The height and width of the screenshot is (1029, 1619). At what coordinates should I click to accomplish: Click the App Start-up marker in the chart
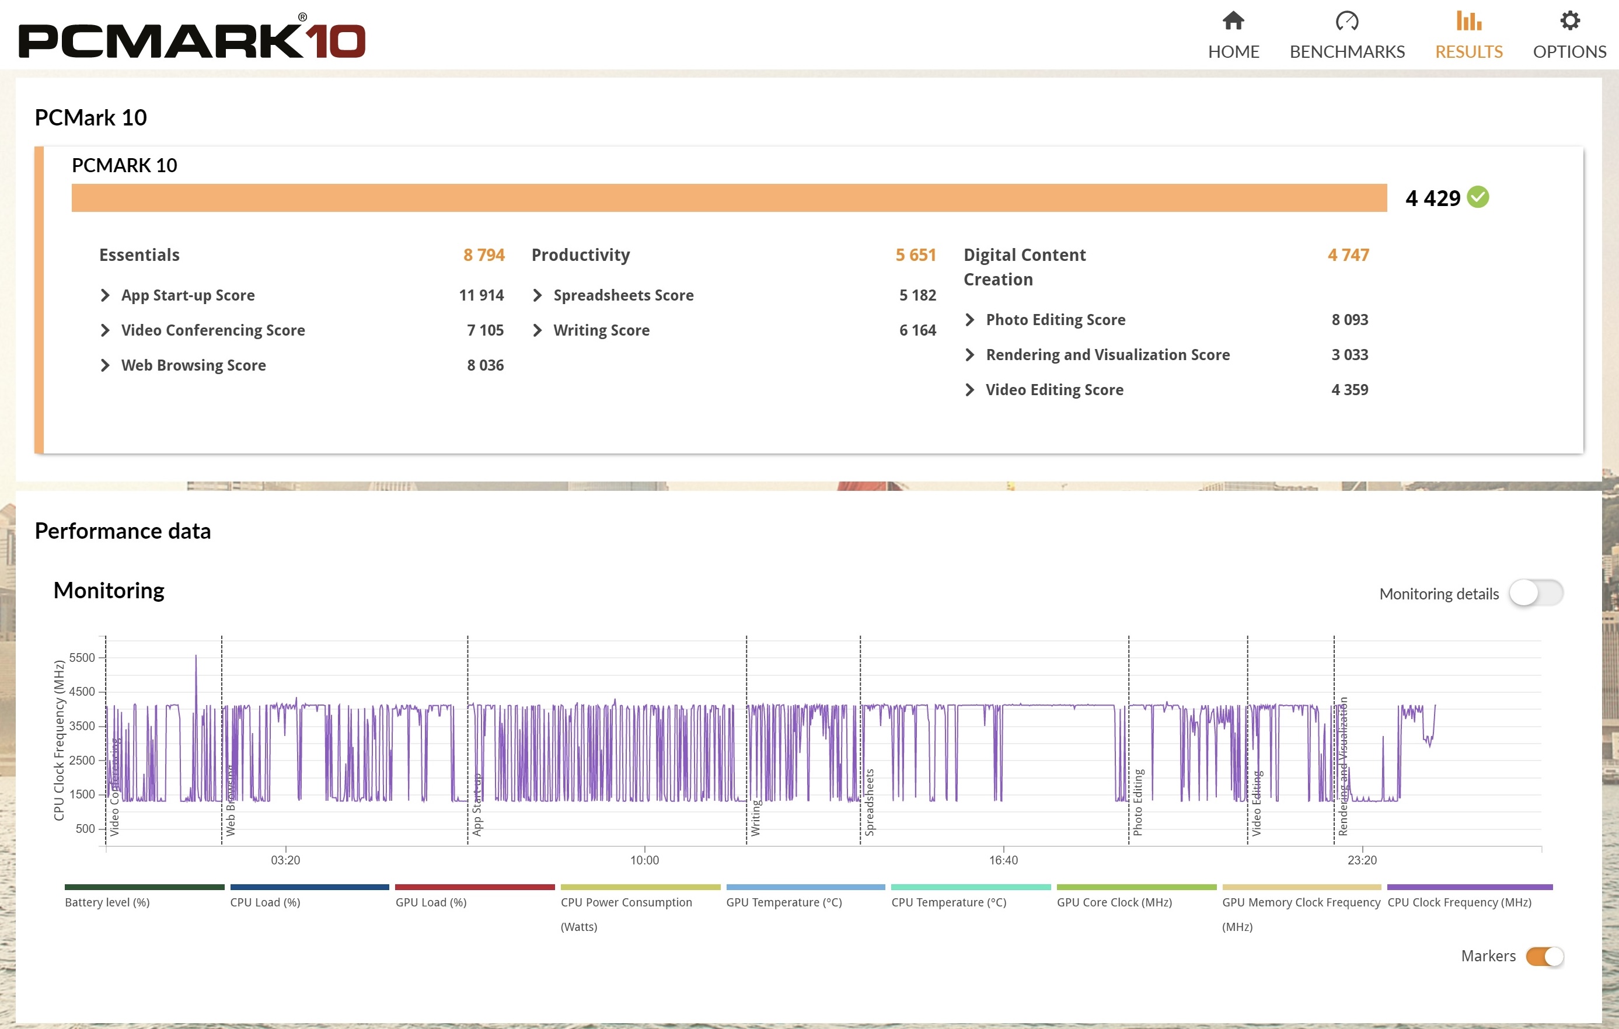tap(477, 804)
